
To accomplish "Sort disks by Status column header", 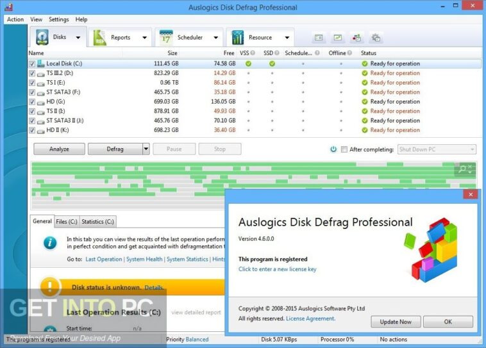I will [368, 53].
